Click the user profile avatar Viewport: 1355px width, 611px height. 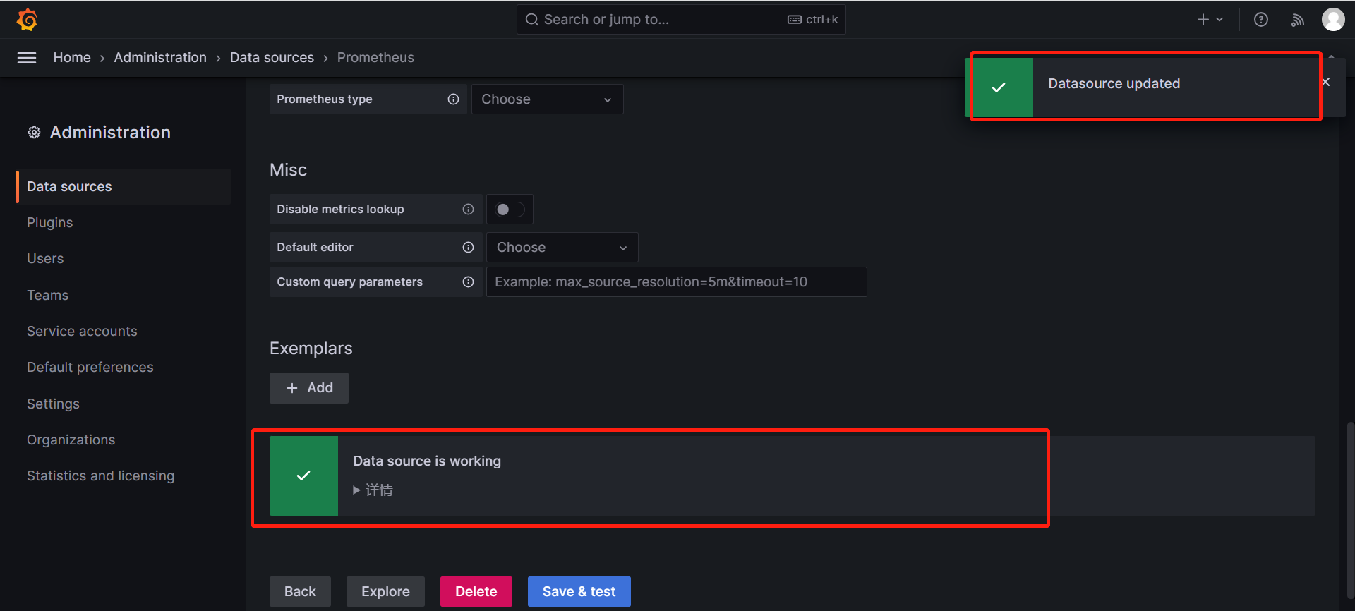[1332, 20]
